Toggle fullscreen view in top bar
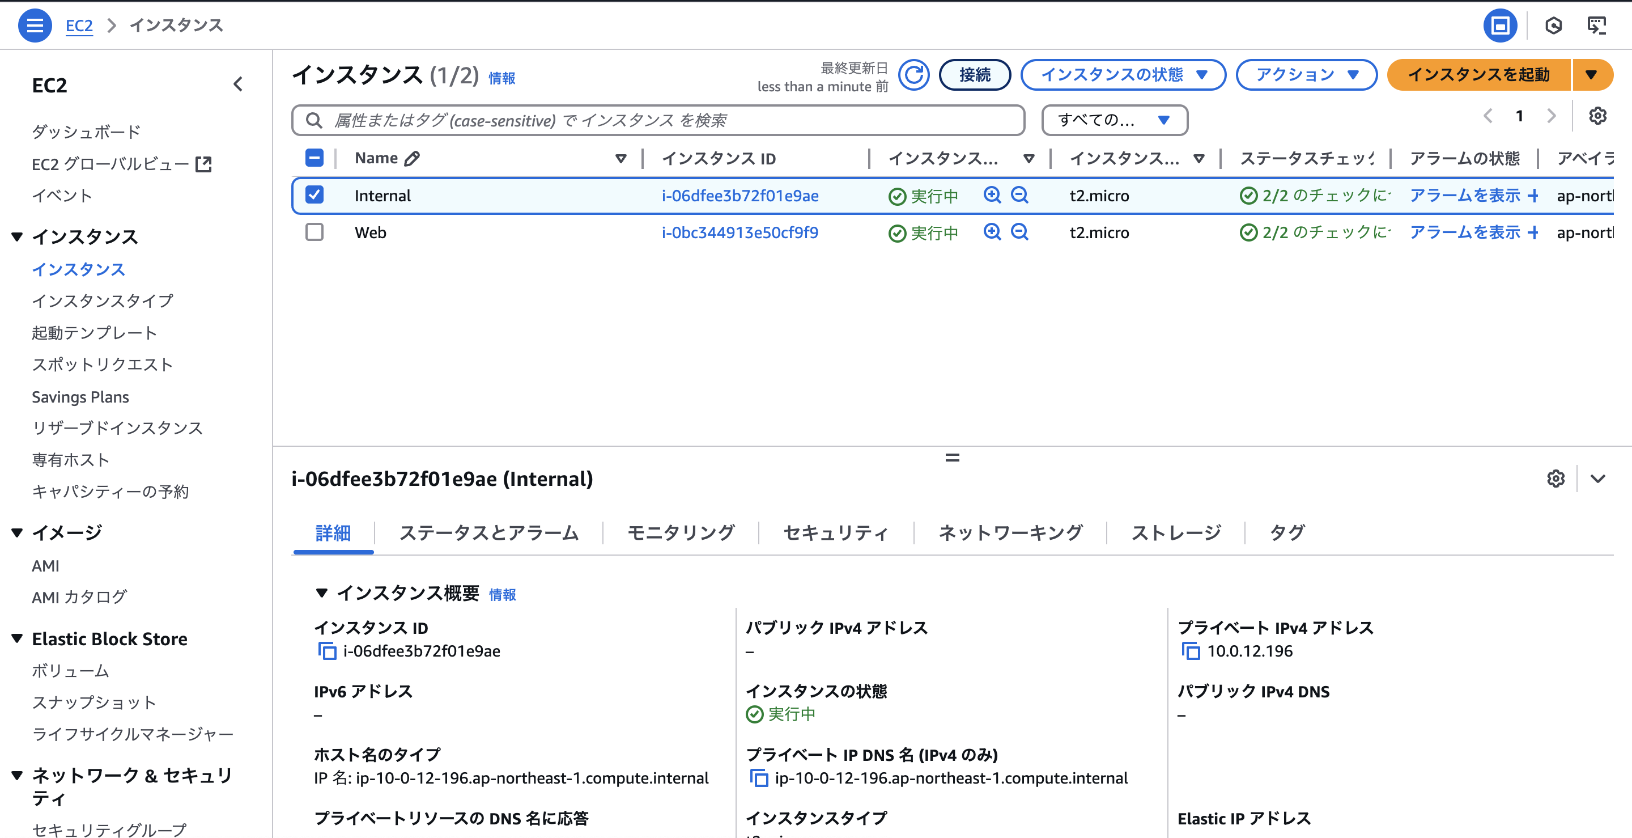This screenshot has width=1632, height=838. [x=1500, y=26]
